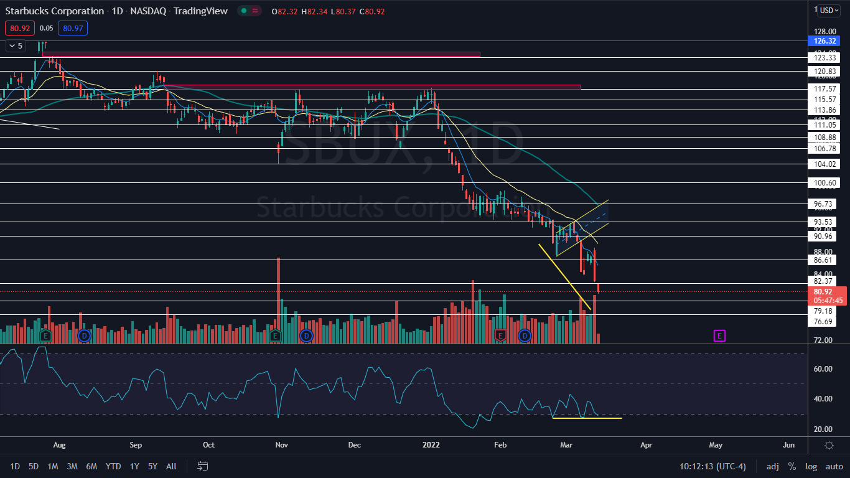Click the 96.73 price axis label
Image resolution: width=850 pixels, height=478 pixels.
[824, 204]
